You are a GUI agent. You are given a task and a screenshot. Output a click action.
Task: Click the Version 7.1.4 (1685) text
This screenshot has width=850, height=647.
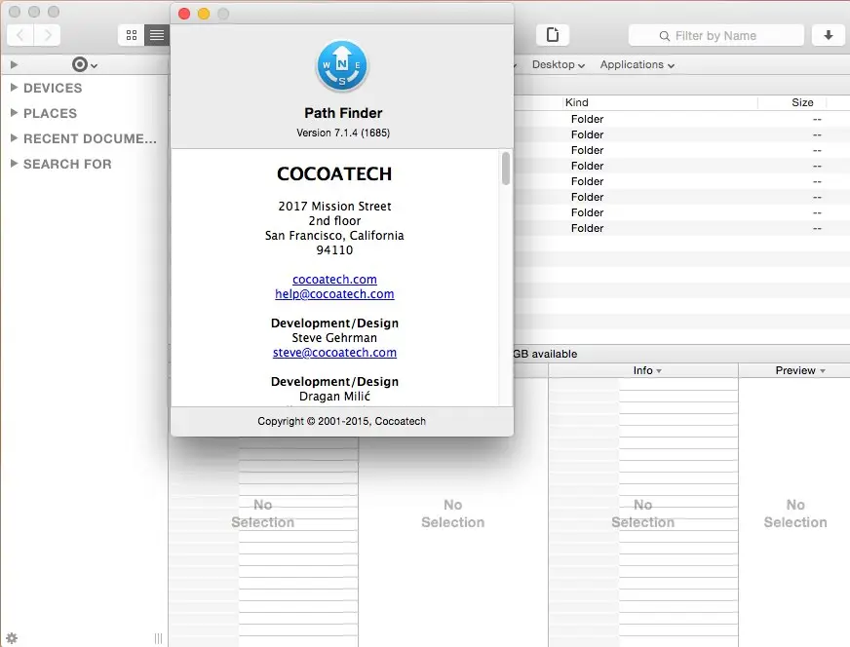[x=343, y=133]
